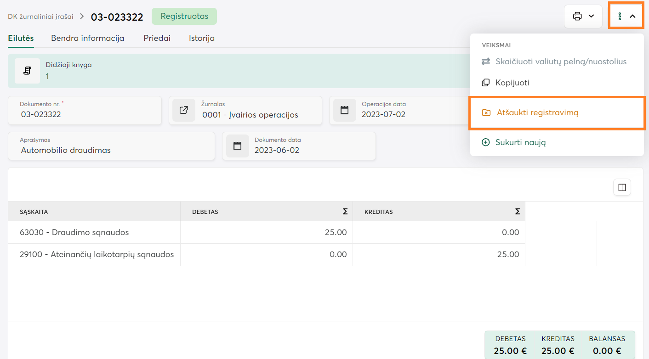Select the 63030 - Draudimo sąnaudos row
The height and width of the screenshot is (359, 649).
(74, 232)
